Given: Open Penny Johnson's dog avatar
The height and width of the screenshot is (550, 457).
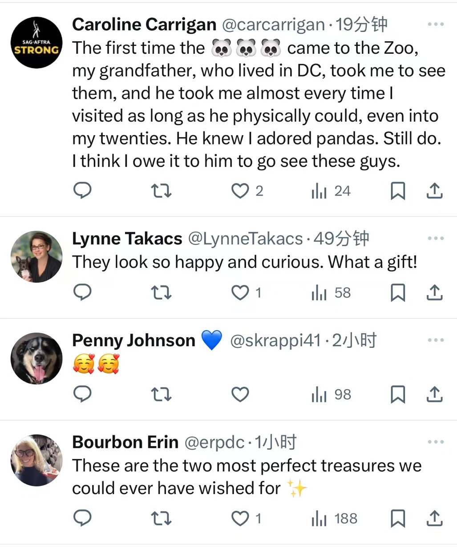Looking at the screenshot, I should (36, 359).
